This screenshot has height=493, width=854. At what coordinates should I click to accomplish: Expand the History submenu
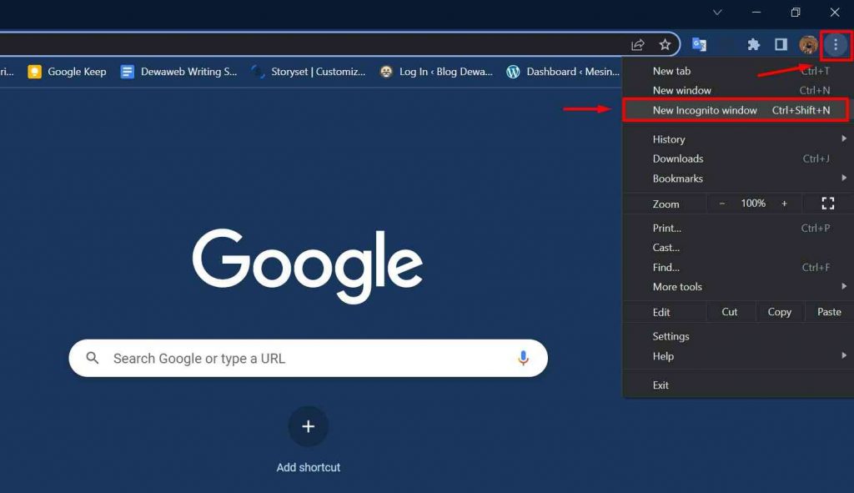click(738, 139)
